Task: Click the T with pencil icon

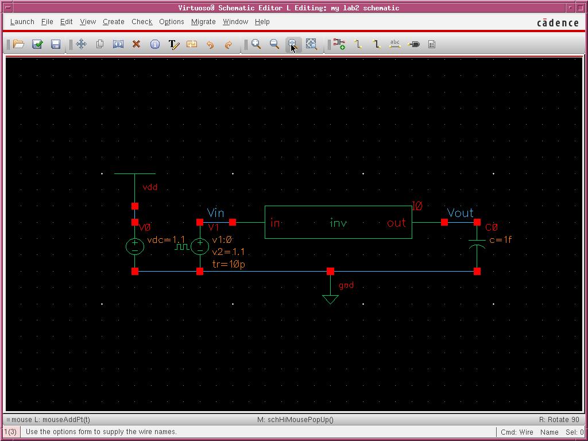Action: click(173, 44)
